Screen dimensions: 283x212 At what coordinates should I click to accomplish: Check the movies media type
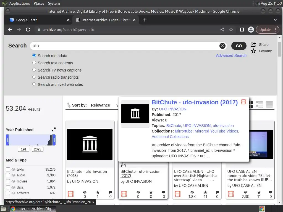(8, 181)
